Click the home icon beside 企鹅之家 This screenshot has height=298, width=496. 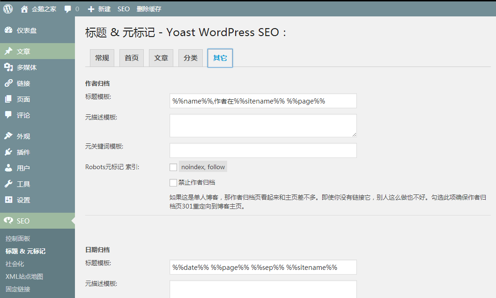pos(24,9)
